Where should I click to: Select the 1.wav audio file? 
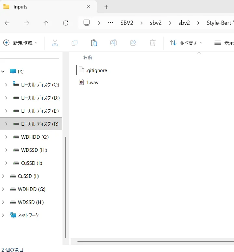(92, 82)
